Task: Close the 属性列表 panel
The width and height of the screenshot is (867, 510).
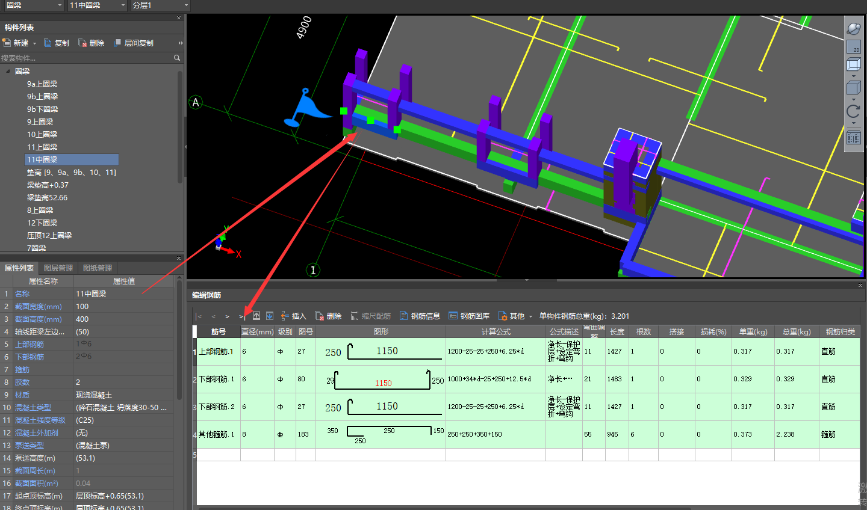Action: (179, 259)
